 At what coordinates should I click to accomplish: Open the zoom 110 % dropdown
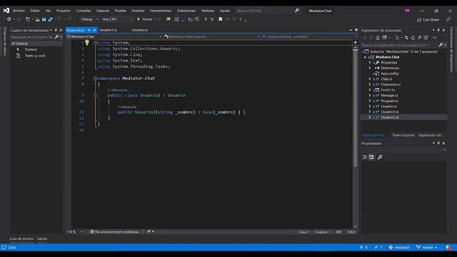(74, 232)
